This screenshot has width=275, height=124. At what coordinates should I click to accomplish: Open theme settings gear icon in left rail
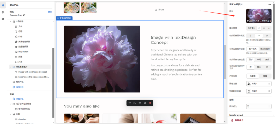click(x=3, y=12)
